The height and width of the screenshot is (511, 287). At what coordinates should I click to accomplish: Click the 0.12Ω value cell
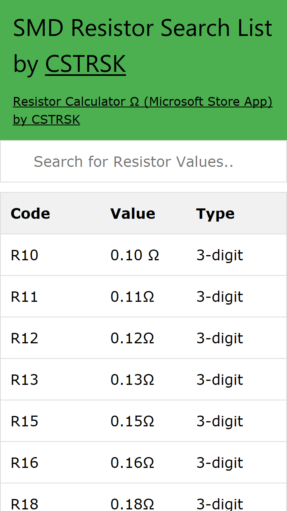tap(132, 338)
